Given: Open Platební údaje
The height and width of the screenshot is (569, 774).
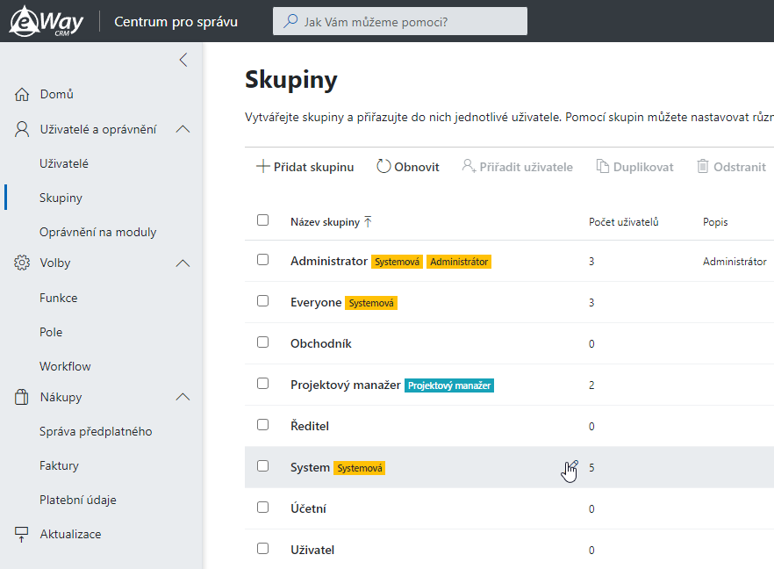Looking at the screenshot, I should point(78,500).
